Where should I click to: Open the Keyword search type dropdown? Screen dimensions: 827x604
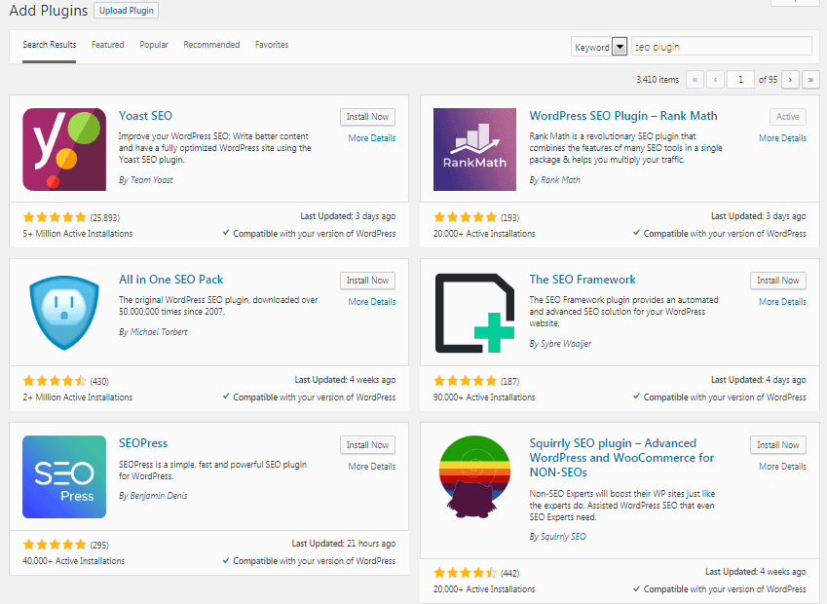click(599, 47)
